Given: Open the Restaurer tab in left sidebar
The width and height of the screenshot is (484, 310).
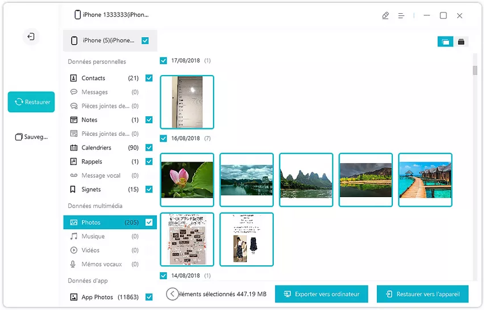Looking at the screenshot, I should 32,102.
